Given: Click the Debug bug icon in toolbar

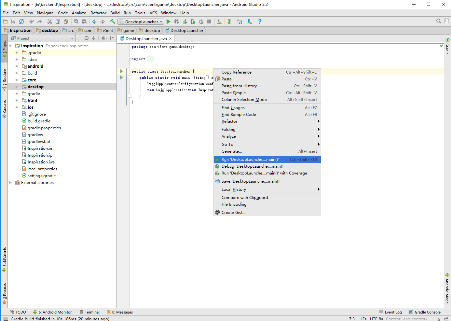Looking at the screenshot, I should pyautogui.click(x=177, y=21).
